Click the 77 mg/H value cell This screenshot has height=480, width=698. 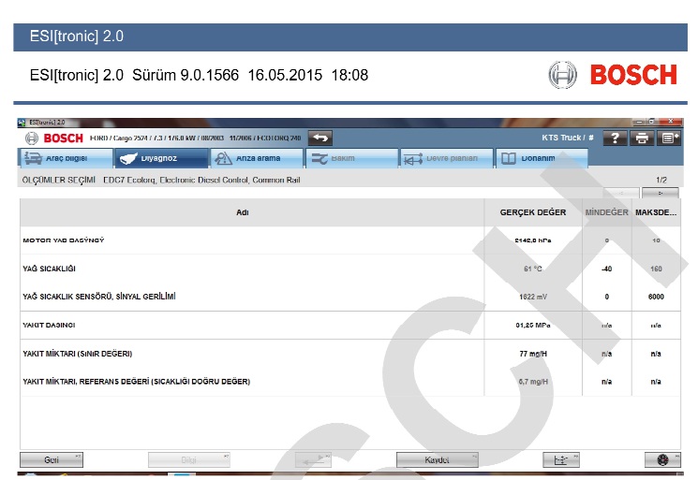click(x=533, y=354)
